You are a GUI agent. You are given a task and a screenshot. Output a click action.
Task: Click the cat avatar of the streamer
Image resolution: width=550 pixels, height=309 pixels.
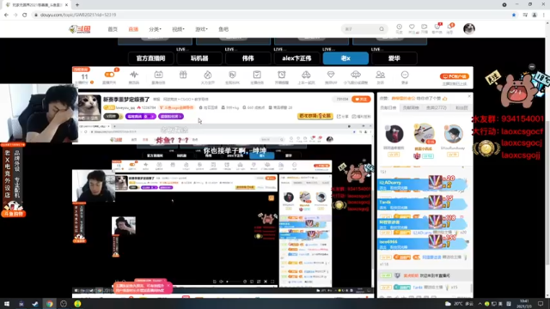[89, 107]
